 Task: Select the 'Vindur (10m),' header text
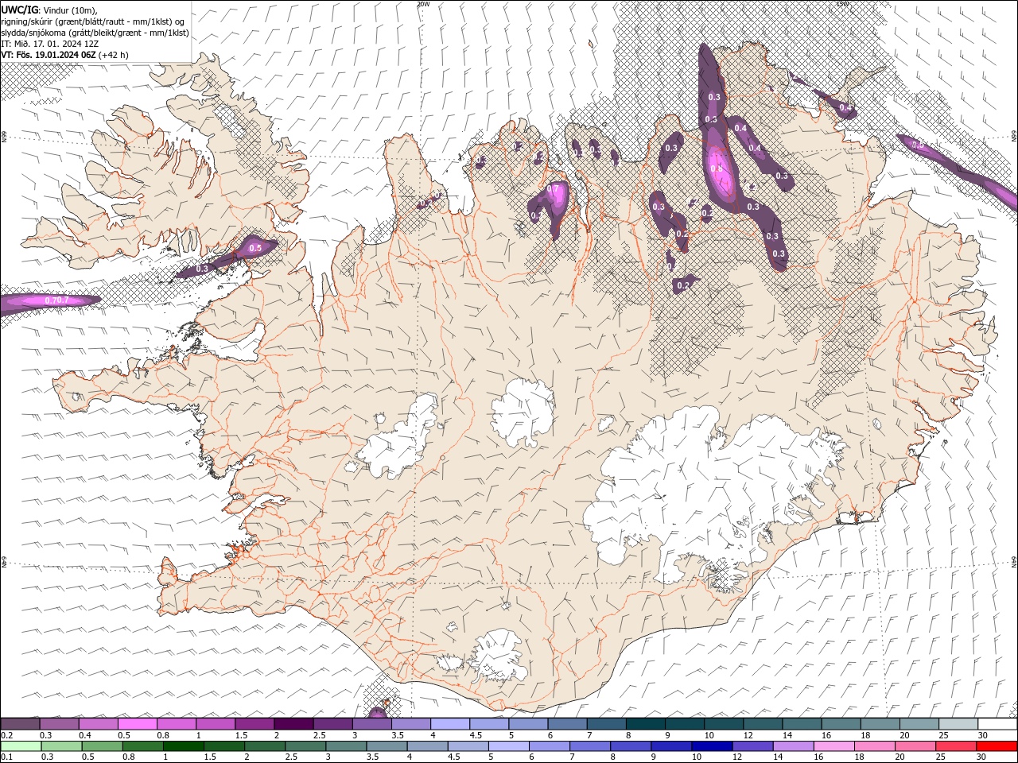(x=70, y=10)
